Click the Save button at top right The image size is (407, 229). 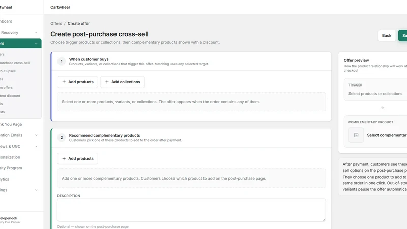(x=403, y=35)
